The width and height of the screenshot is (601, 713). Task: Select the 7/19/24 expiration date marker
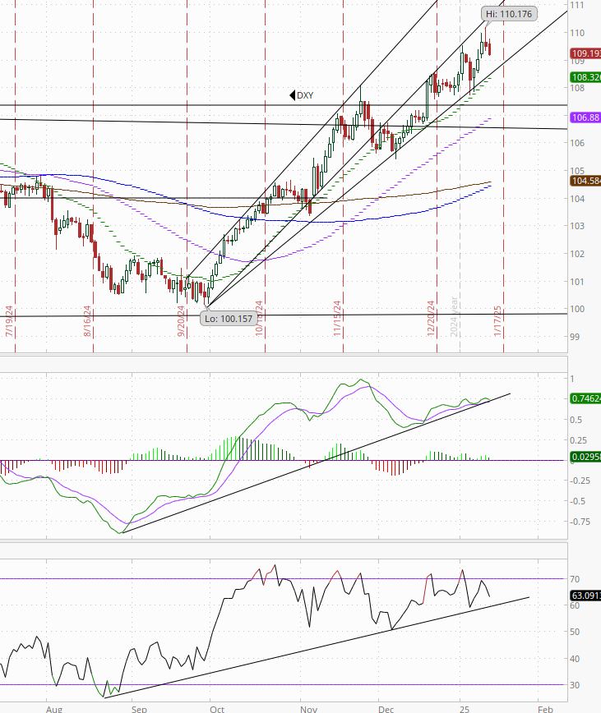pos(9,321)
